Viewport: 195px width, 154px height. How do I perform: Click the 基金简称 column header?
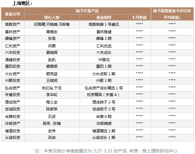click(x=104, y=17)
